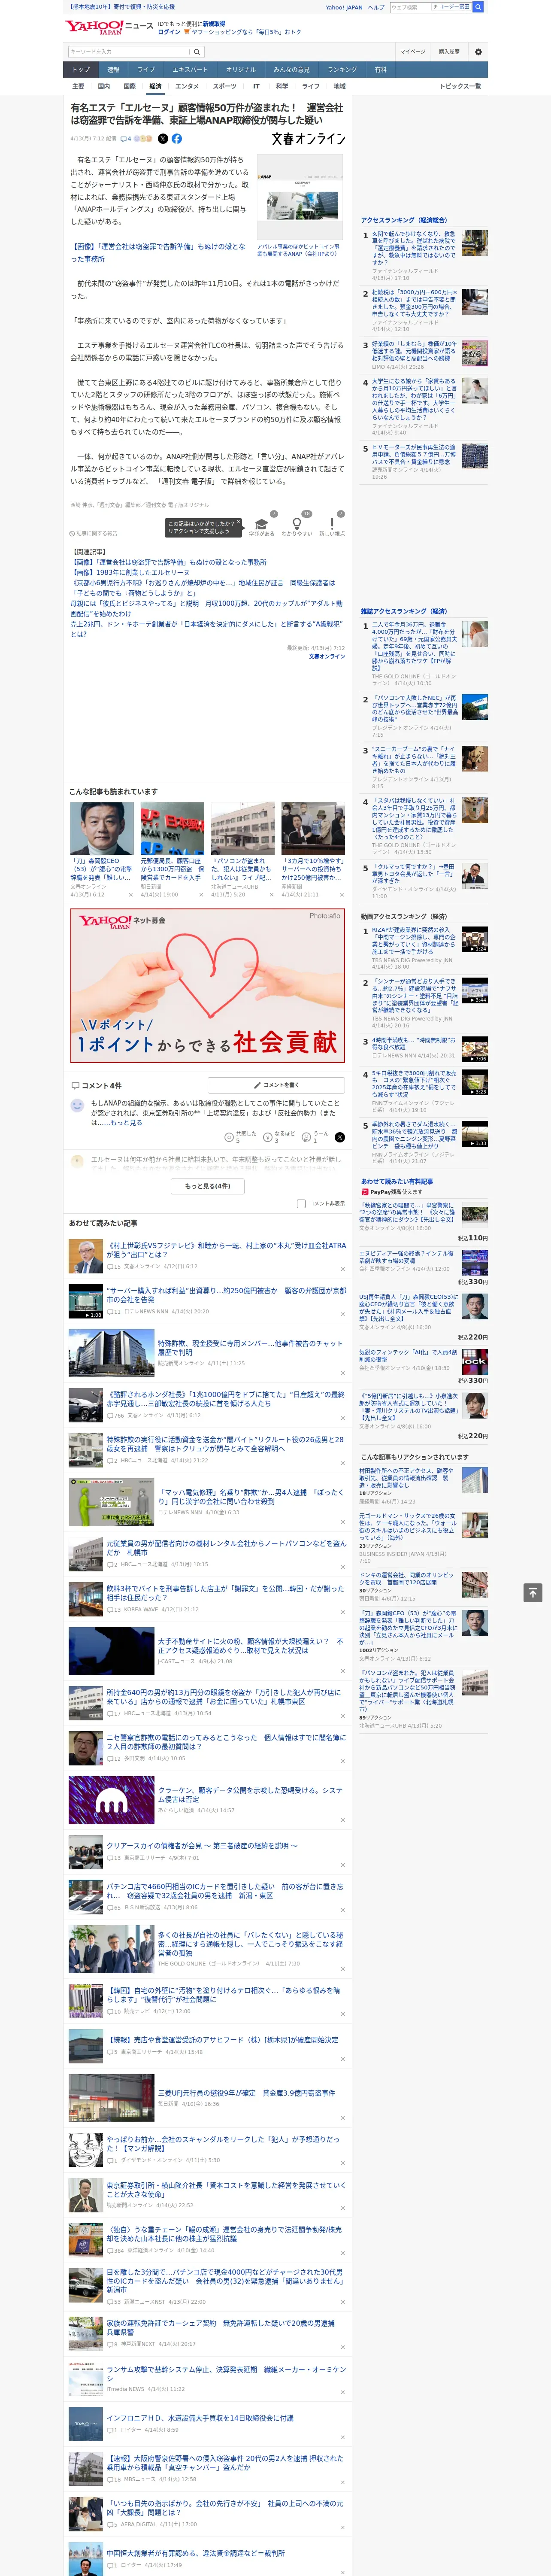Open the オリジナル navigation tab
The width and height of the screenshot is (551, 2576).
click(241, 70)
